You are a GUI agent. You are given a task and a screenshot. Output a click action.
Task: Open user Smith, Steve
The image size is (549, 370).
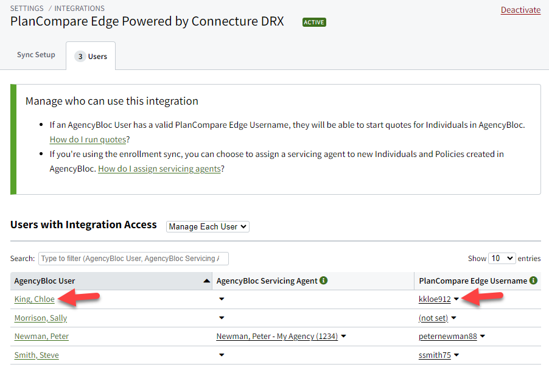(37, 355)
